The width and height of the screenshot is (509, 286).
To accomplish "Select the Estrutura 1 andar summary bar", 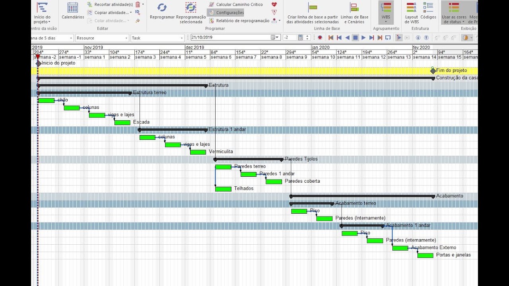I will pos(173,130).
